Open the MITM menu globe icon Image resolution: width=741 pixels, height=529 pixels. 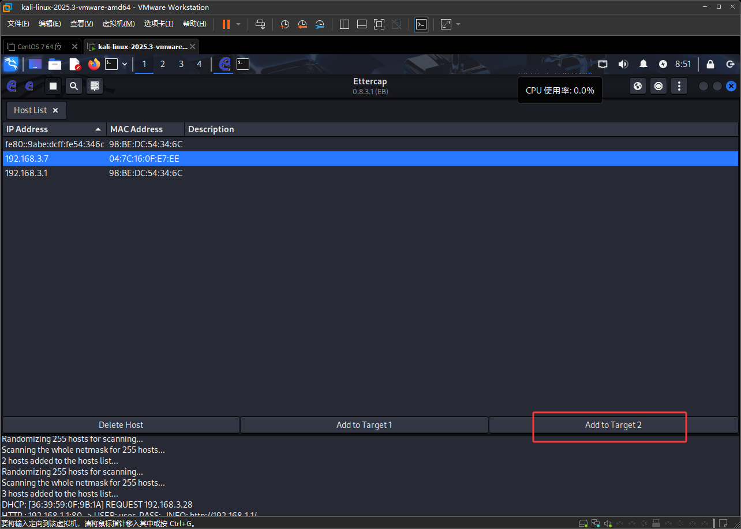[638, 86]
